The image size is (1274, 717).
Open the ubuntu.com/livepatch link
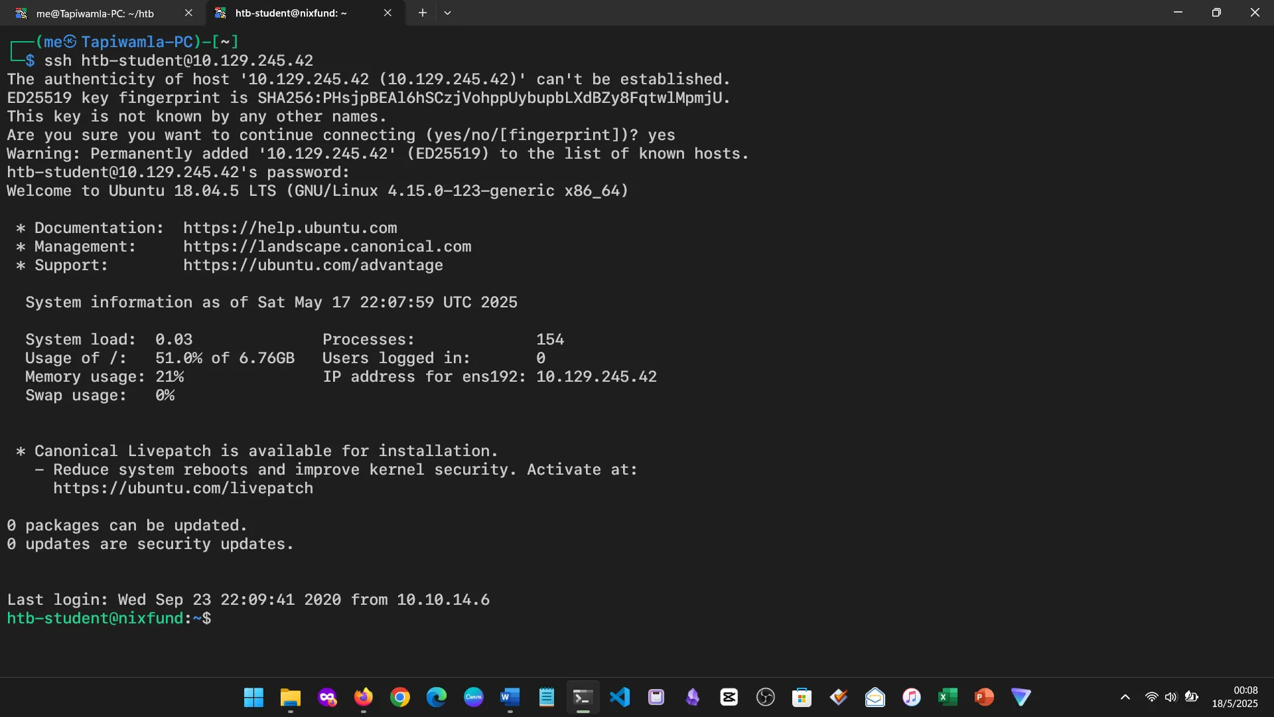click(183, 489)
